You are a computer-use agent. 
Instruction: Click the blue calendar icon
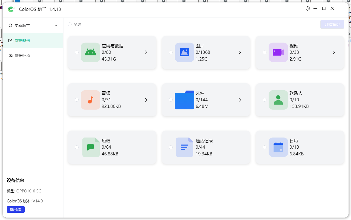coord(278,147)
